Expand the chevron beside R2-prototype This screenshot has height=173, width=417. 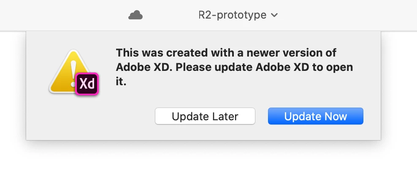coord(274,16)
